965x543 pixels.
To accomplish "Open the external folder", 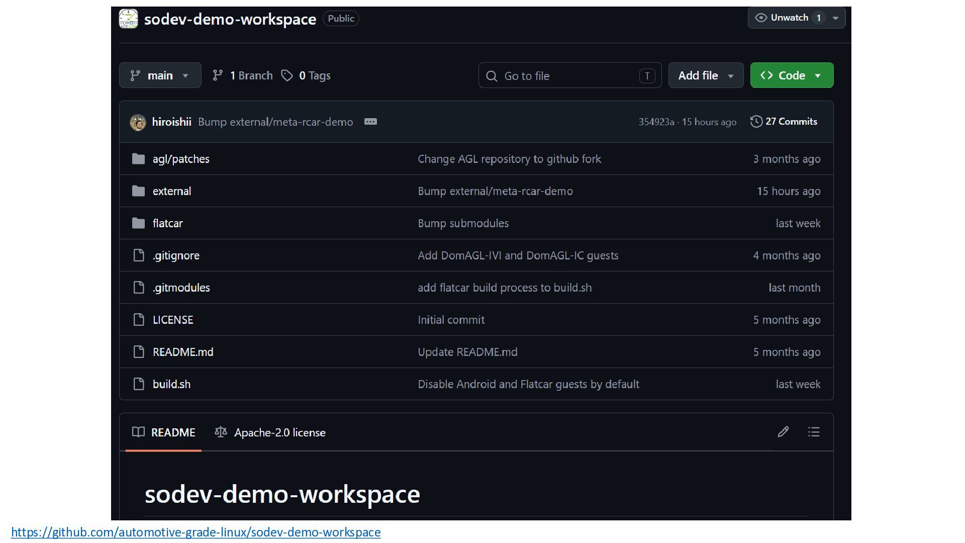I will pyautogui.click(x=172, y=191).
